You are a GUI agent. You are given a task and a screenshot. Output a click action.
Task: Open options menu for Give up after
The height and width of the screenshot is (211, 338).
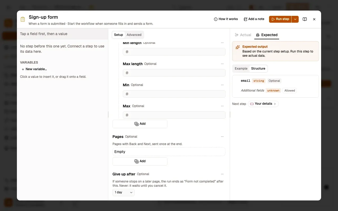pos(222,174)
